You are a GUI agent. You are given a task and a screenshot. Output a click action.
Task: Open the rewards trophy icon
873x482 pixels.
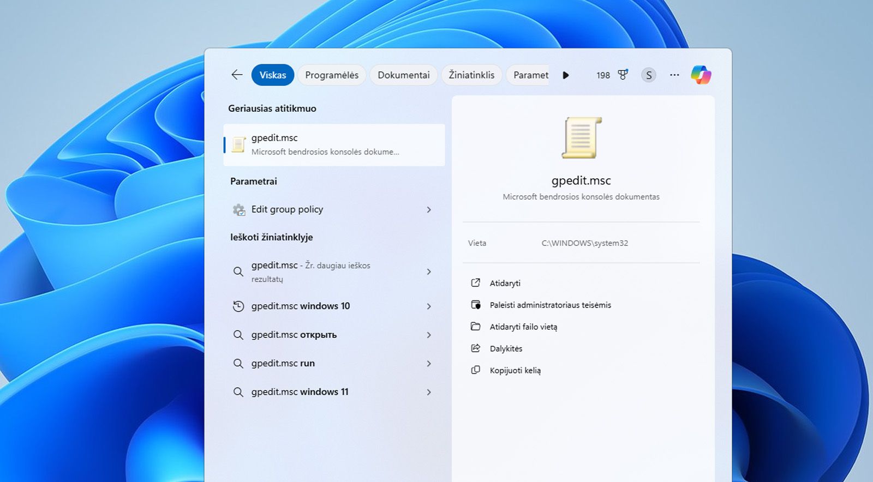(623, 75)
